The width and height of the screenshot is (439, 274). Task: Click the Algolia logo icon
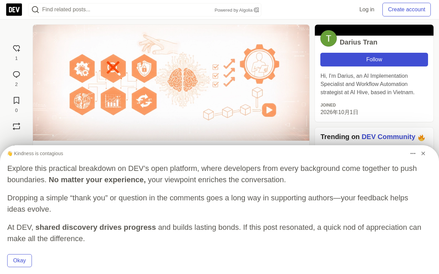point(256,10)
